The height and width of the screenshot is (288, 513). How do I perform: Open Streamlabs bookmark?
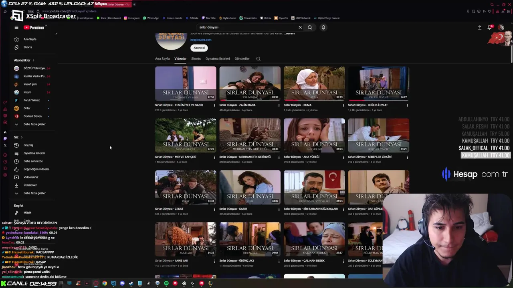coord(248,18)
